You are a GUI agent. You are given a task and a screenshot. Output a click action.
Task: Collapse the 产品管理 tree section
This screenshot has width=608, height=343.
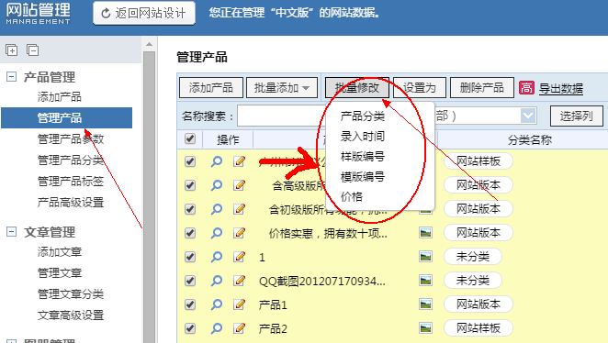coord(12,77)
